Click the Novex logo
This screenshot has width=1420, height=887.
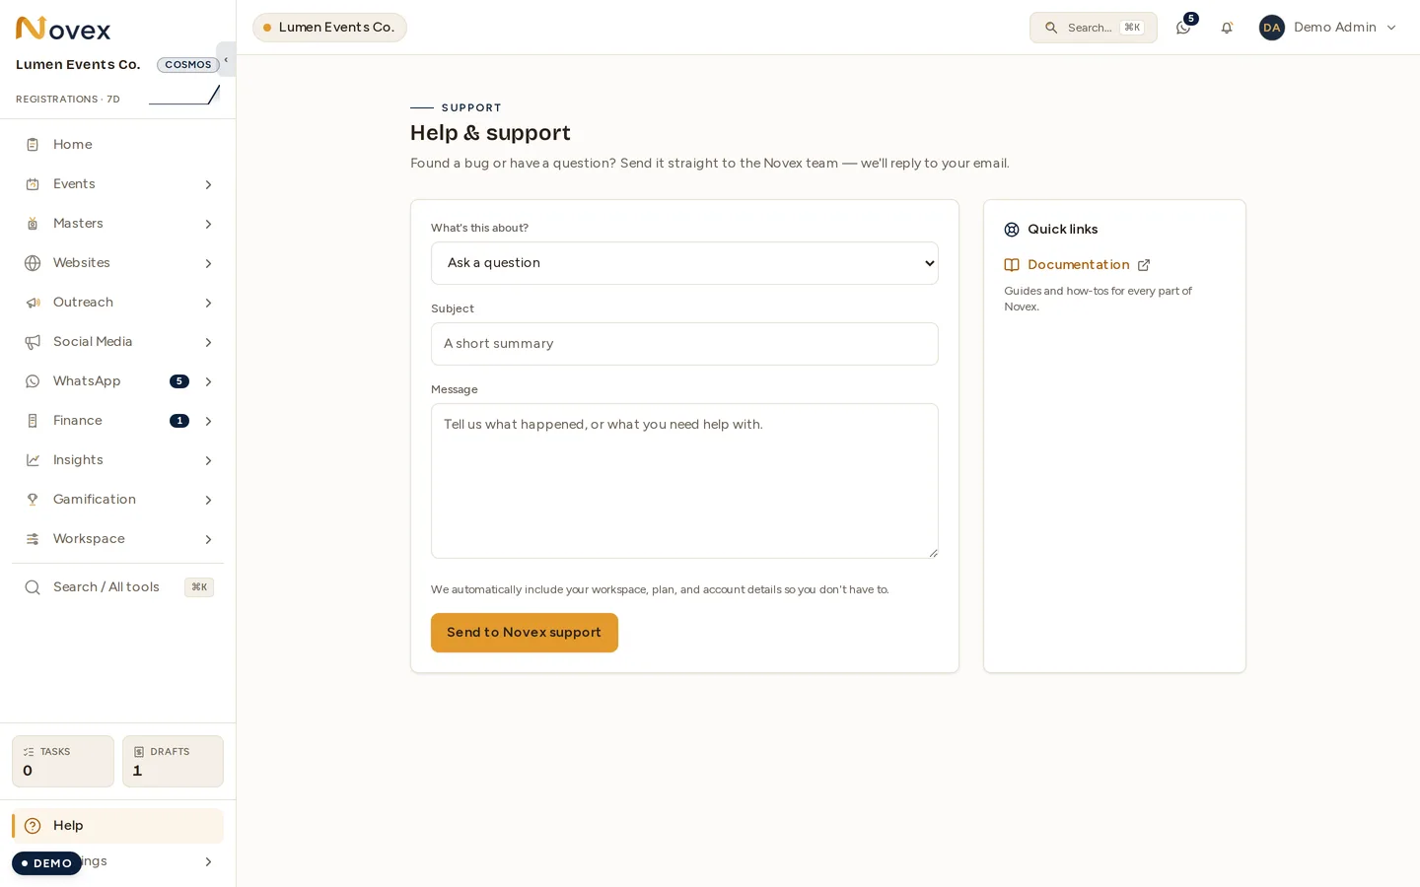tap(63, 29)
